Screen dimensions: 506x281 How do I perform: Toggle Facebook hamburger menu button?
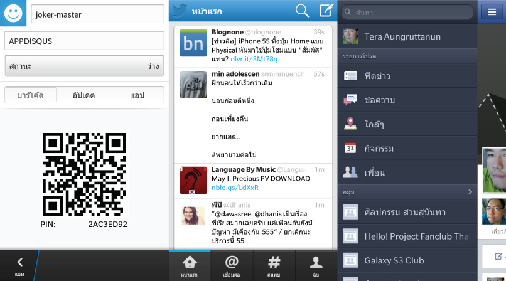coord(492,12)
